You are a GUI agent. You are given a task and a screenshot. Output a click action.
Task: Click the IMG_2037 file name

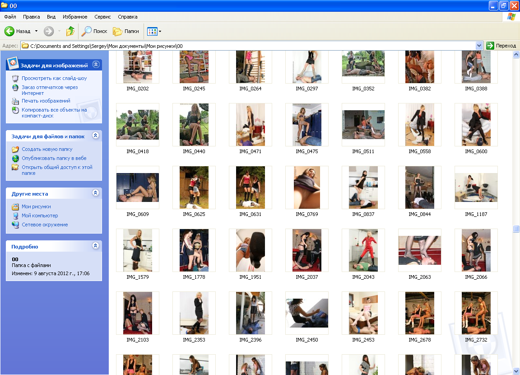(x=307, y=277)
